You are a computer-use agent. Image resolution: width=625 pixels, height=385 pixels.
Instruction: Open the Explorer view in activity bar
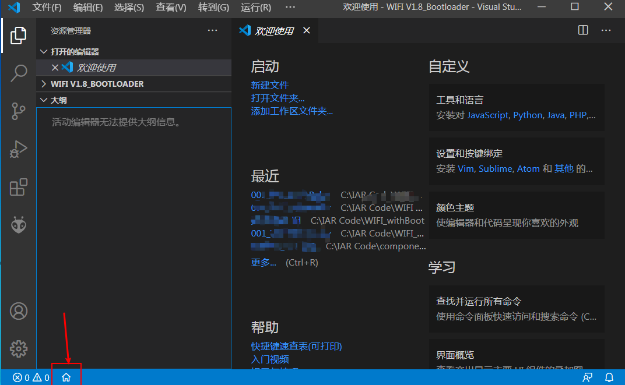pos(18,36)
